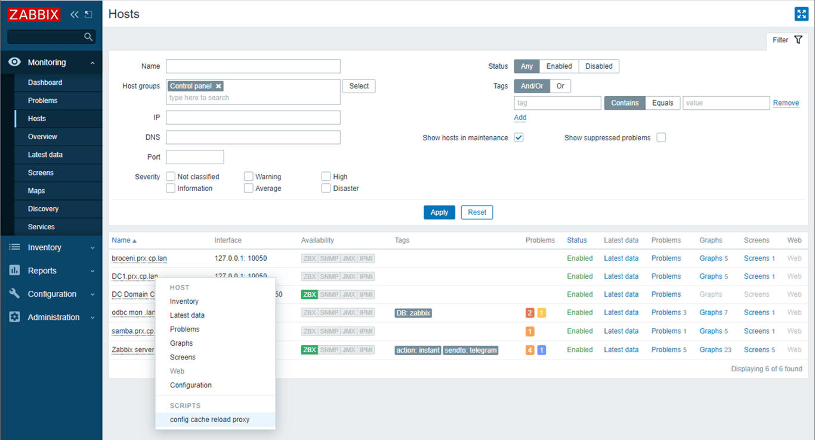
Task: Click the search magnifier icon in sidebar
Action: pyautogui.click(x=88, y=36)
